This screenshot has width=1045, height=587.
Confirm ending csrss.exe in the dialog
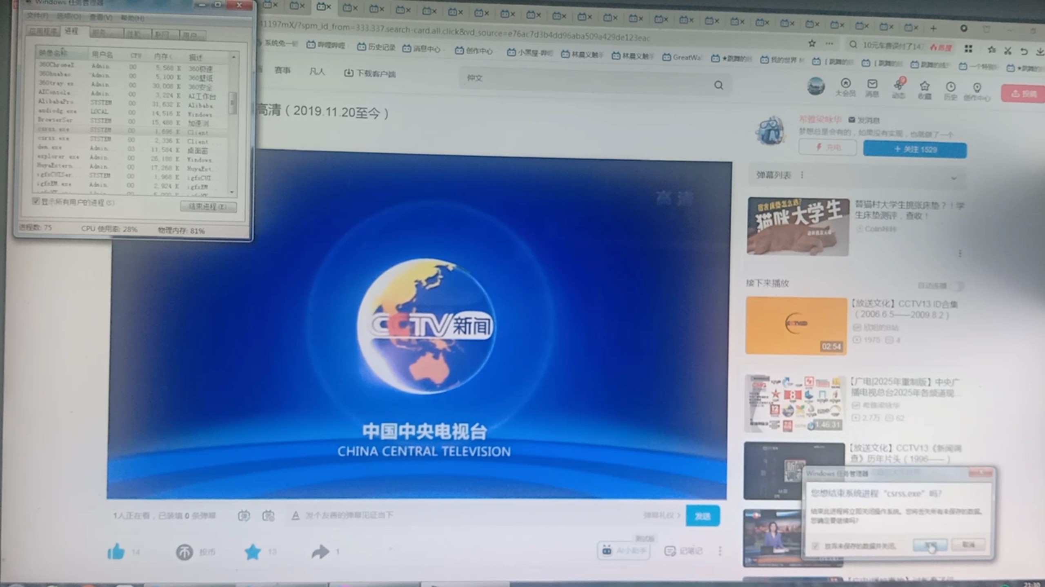pyautogui.click(x=930, y=545)
